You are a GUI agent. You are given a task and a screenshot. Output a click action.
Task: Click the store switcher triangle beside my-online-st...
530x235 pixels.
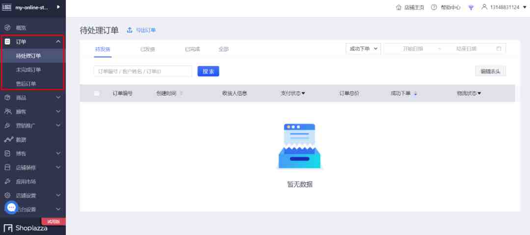(x=58, y=7)
